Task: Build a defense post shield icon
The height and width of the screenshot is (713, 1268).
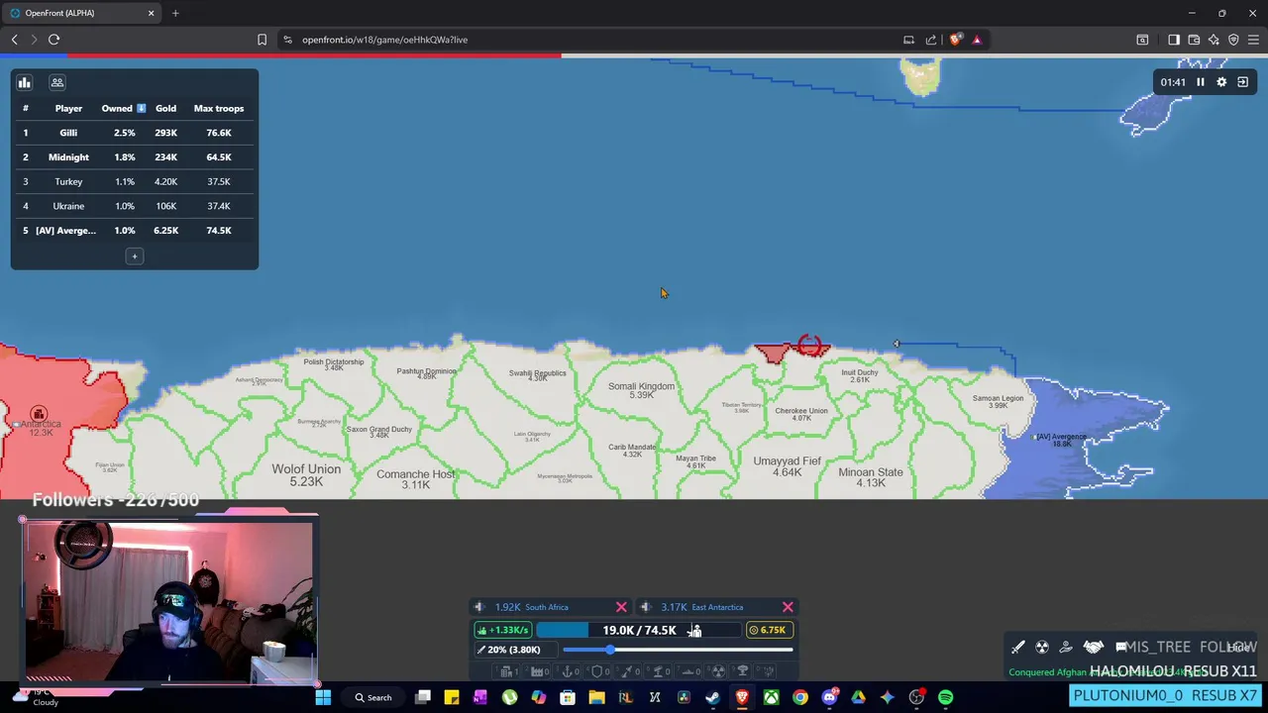Action: point(597,671)
